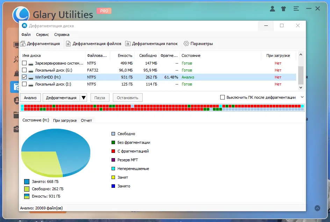330x222 pixels.
Task: Click the Резерв MFT purple swatch
Action: click(x=113, y=160)
